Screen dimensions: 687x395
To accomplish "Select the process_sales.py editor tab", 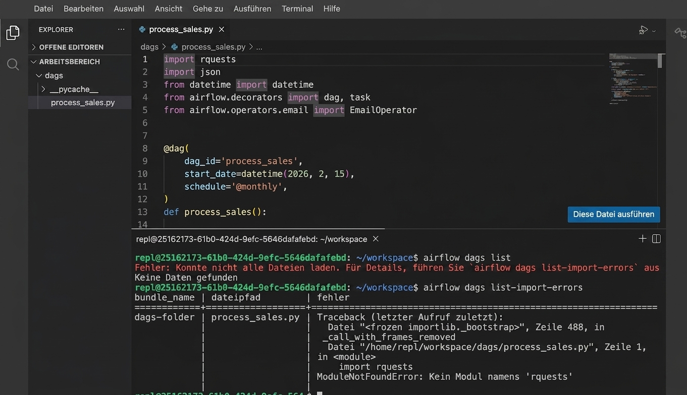I will pyautogui.click(x=181, y=30).
